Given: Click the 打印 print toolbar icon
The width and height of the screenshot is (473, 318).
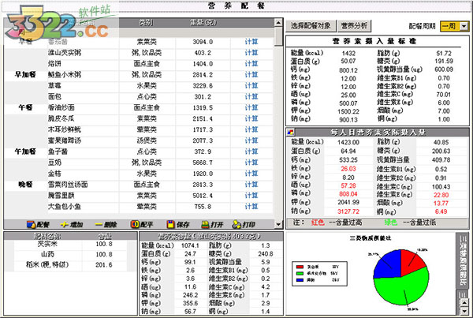Looking at the screenshot, I should click(236, 224).
